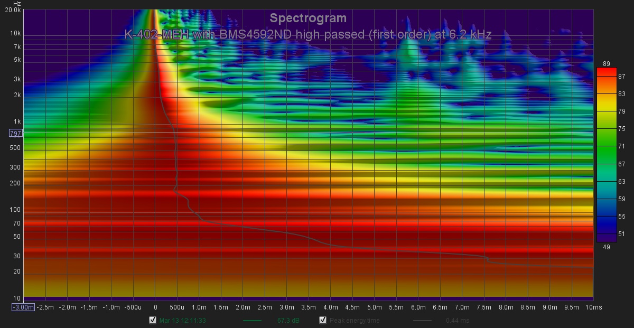Screen dimensions: 634x328
Task: Click the 1k tick label on frequency axis
Action: (x=17, y=121)
